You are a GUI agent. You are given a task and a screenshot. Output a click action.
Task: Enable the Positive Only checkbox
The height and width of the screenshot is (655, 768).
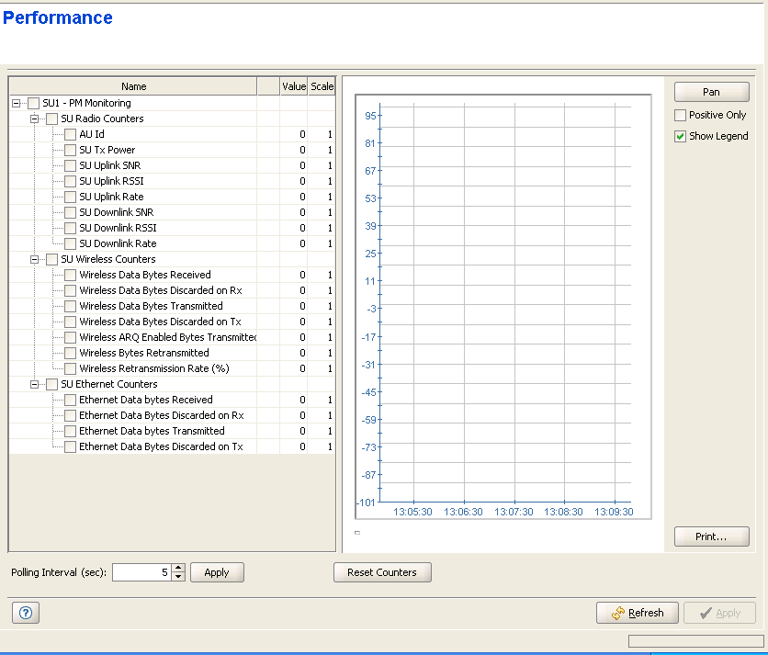(680, 116)
